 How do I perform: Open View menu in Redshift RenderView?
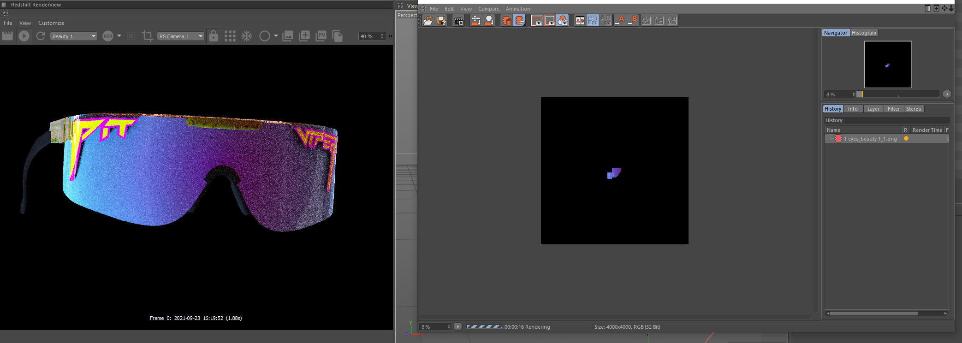click(25, 23)
